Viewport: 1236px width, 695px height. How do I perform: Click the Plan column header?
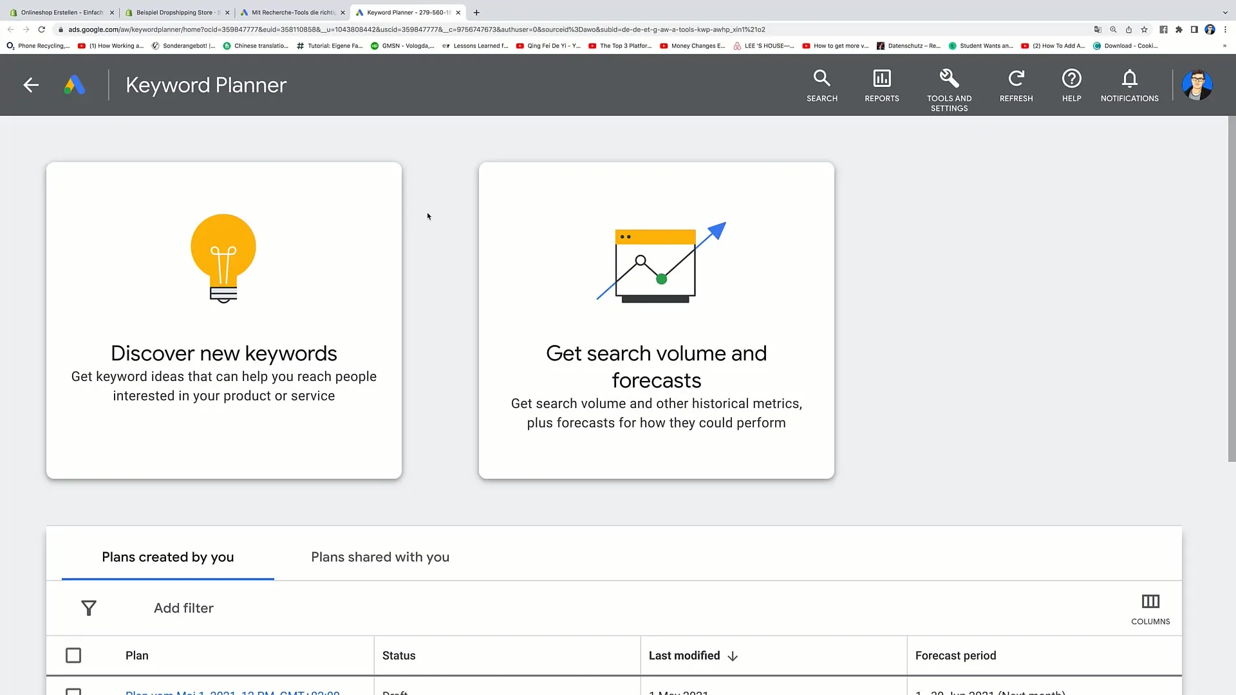coord(136,656)
